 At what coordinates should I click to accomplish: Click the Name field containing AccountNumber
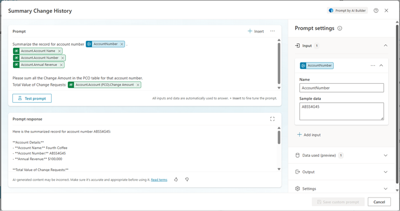click(x=341, y=88)
